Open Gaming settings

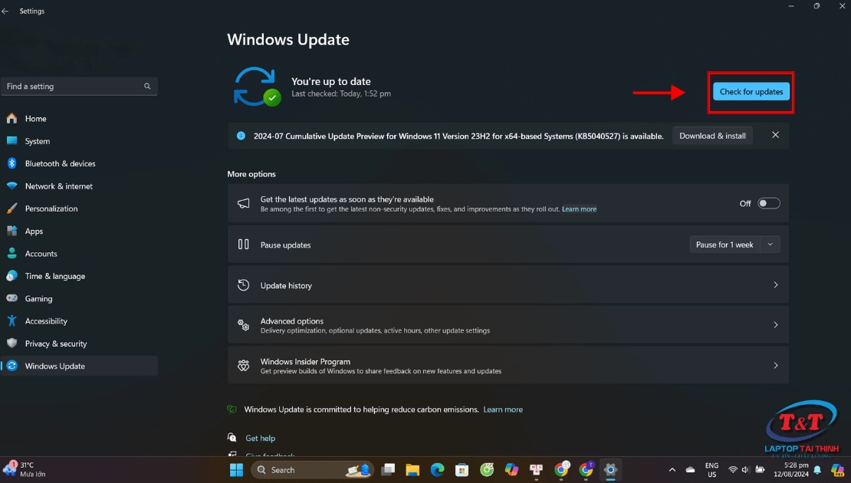79,298
